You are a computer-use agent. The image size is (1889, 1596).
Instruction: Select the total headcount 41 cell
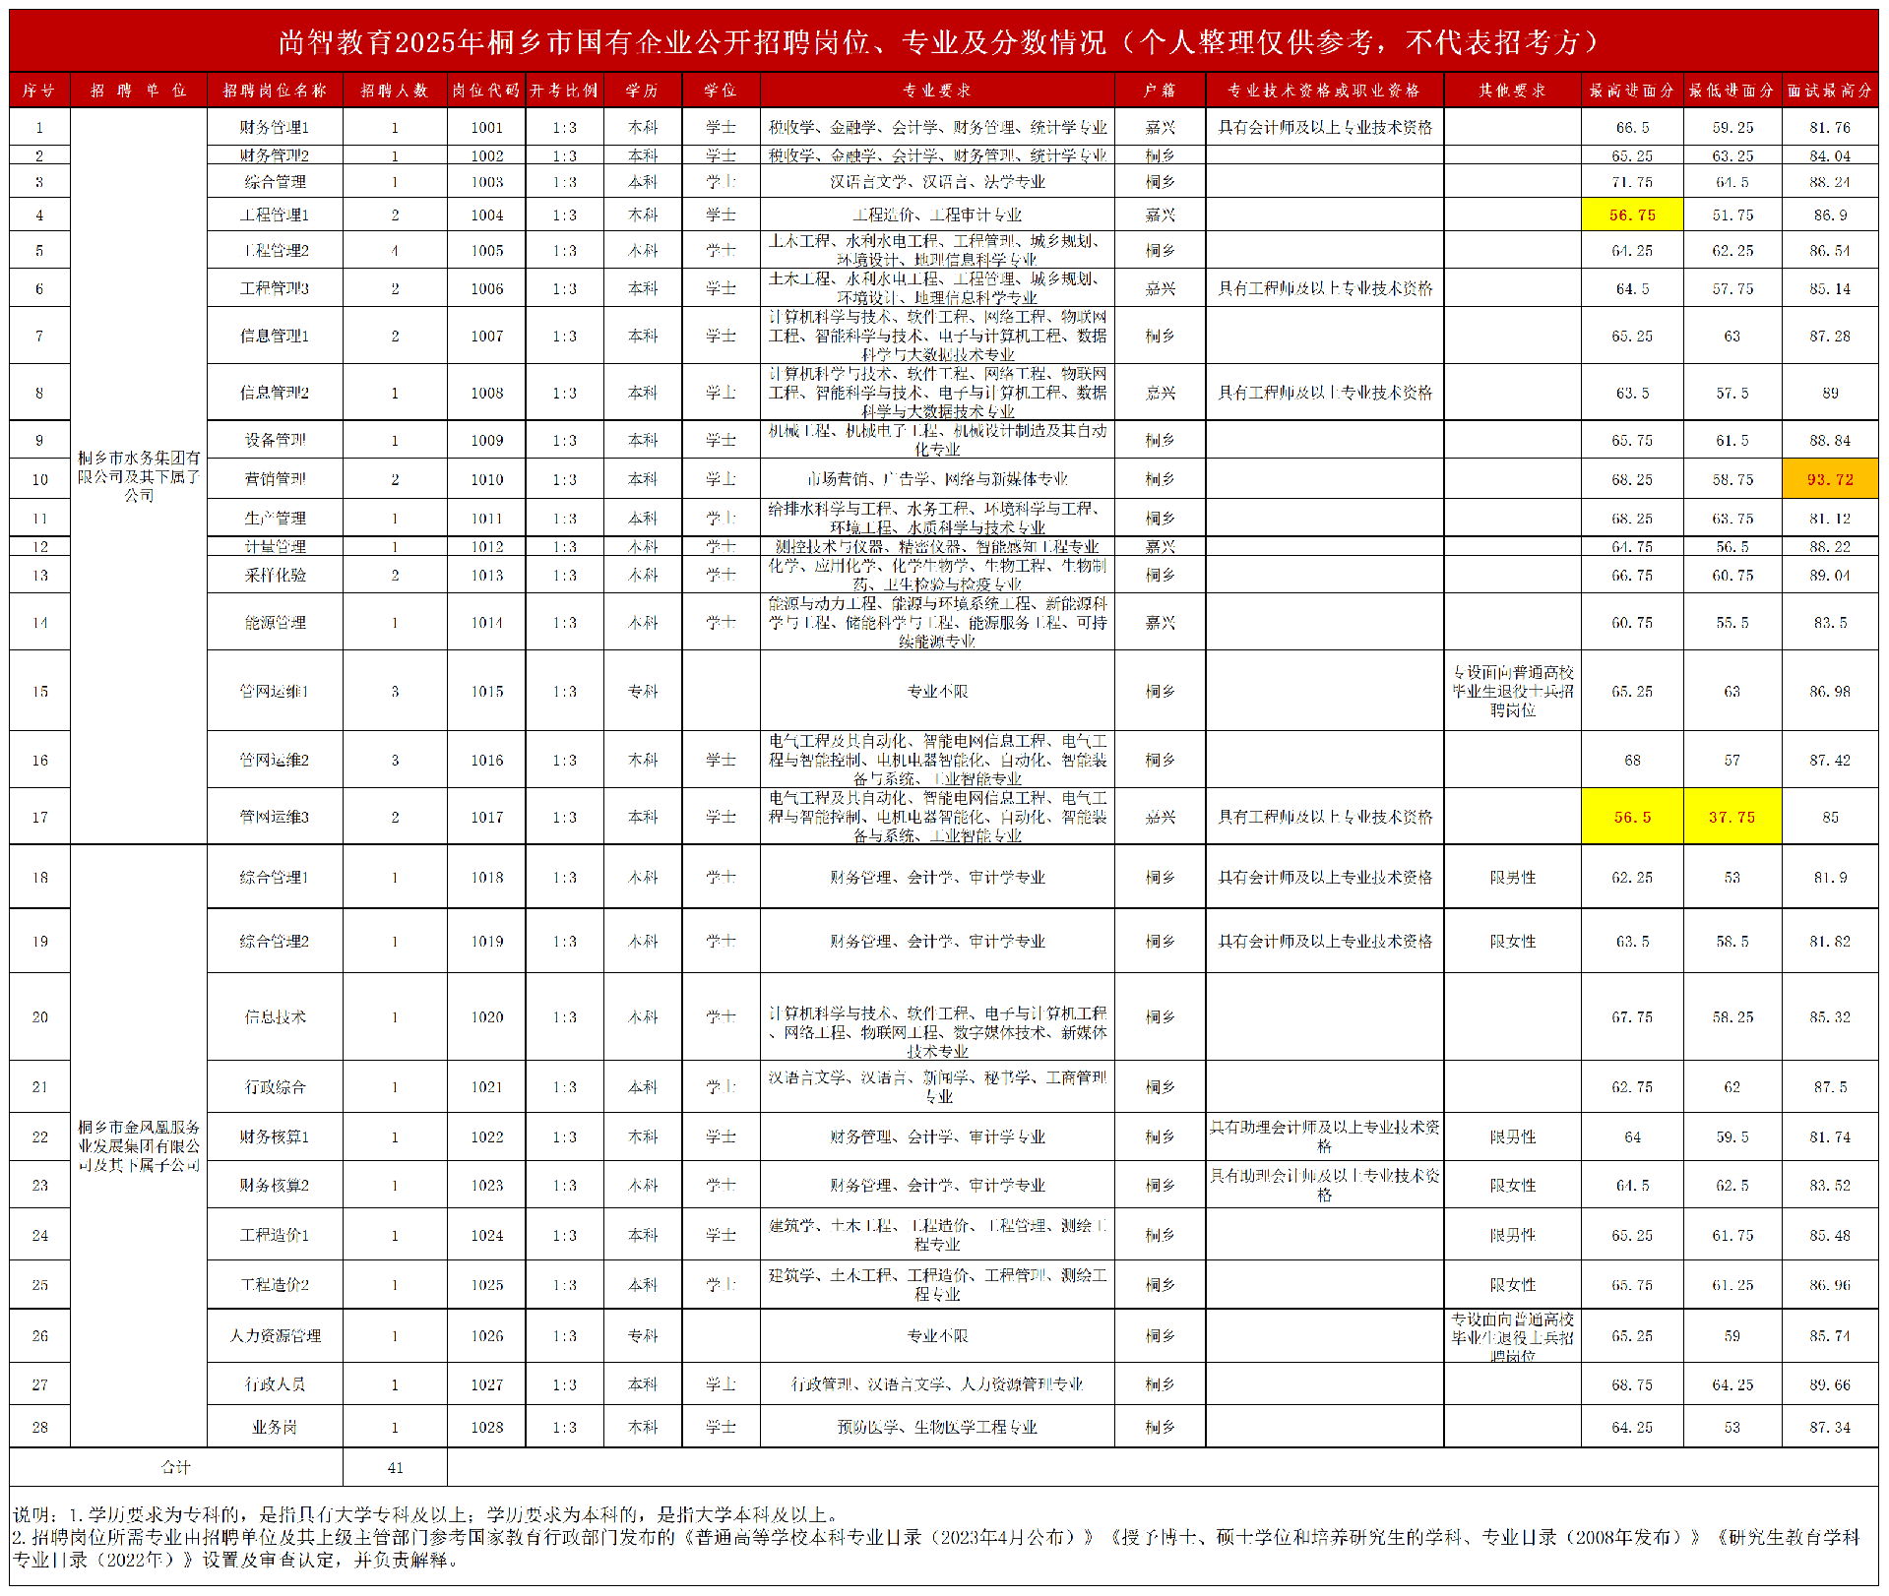coord(395,1467)
